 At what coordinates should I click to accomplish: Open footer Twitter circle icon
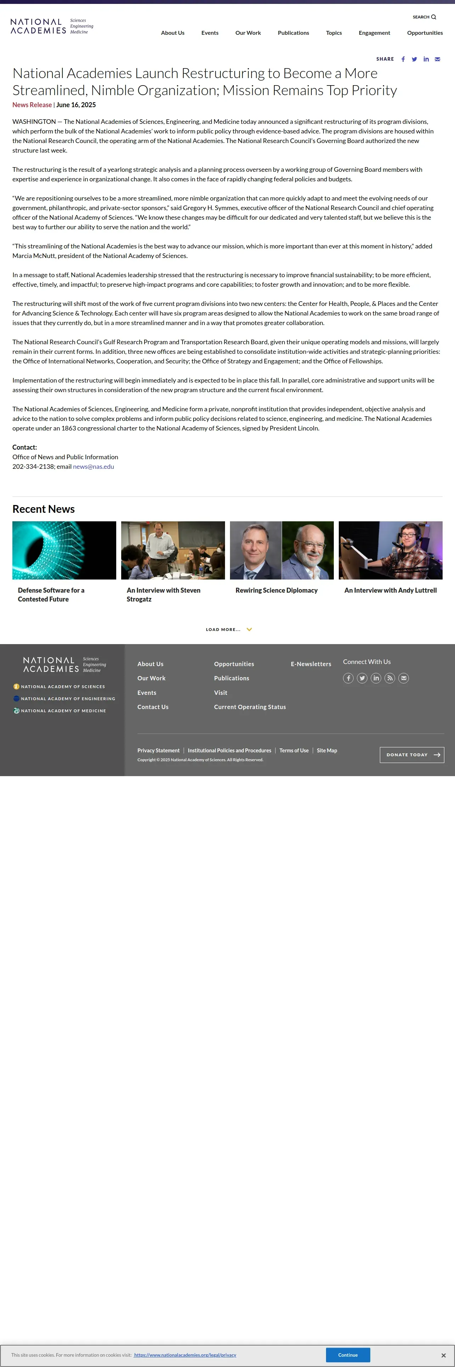362,678
